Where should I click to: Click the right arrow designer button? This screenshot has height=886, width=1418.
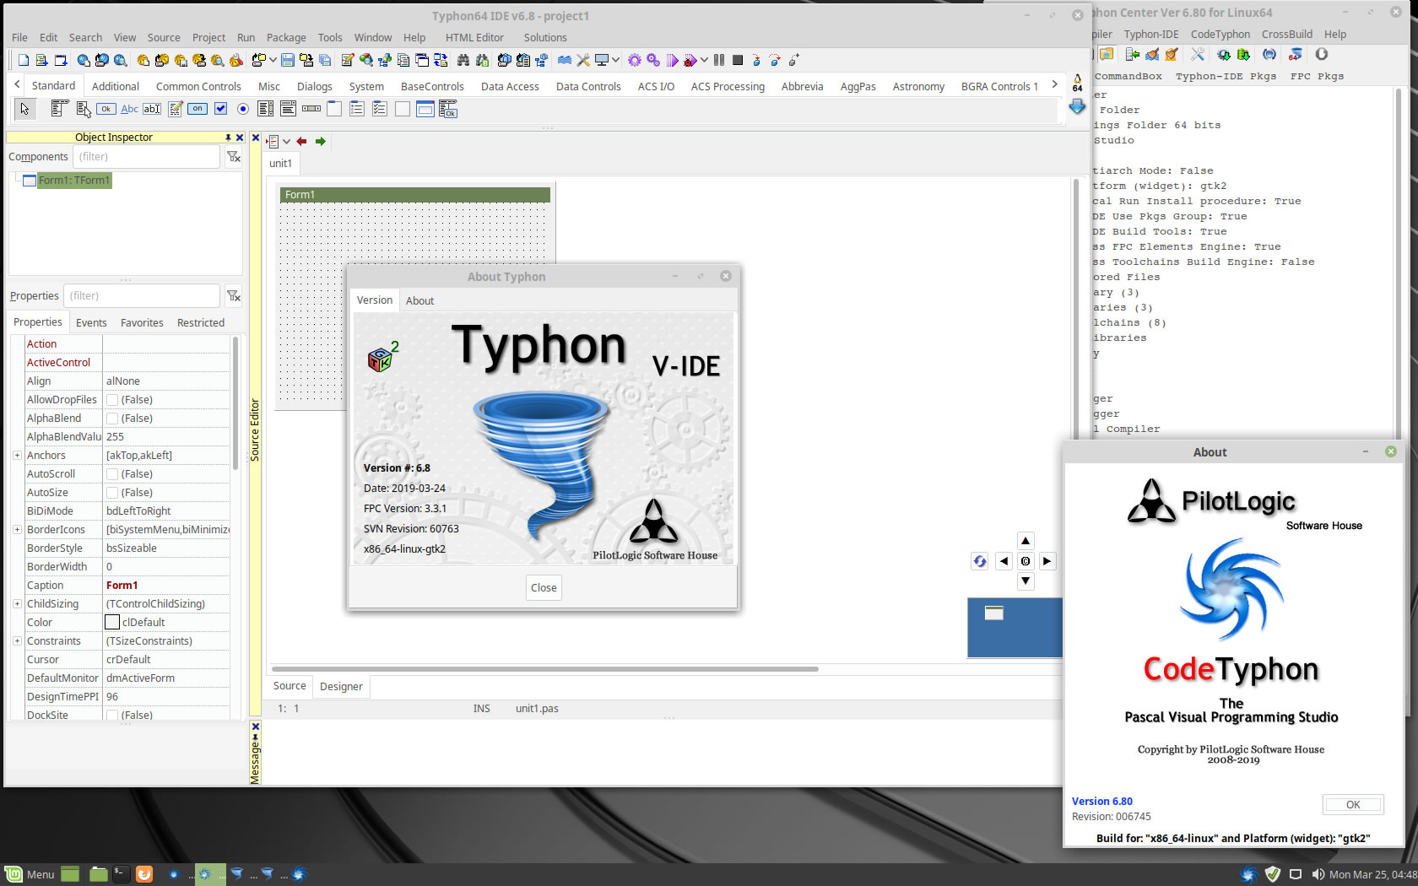(x=1047, y=561)
